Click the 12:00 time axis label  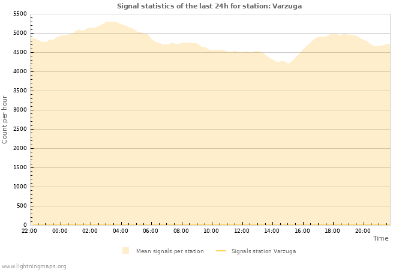click(x=242, y=230)
